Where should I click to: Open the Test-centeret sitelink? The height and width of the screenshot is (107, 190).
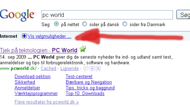point(79,77)
